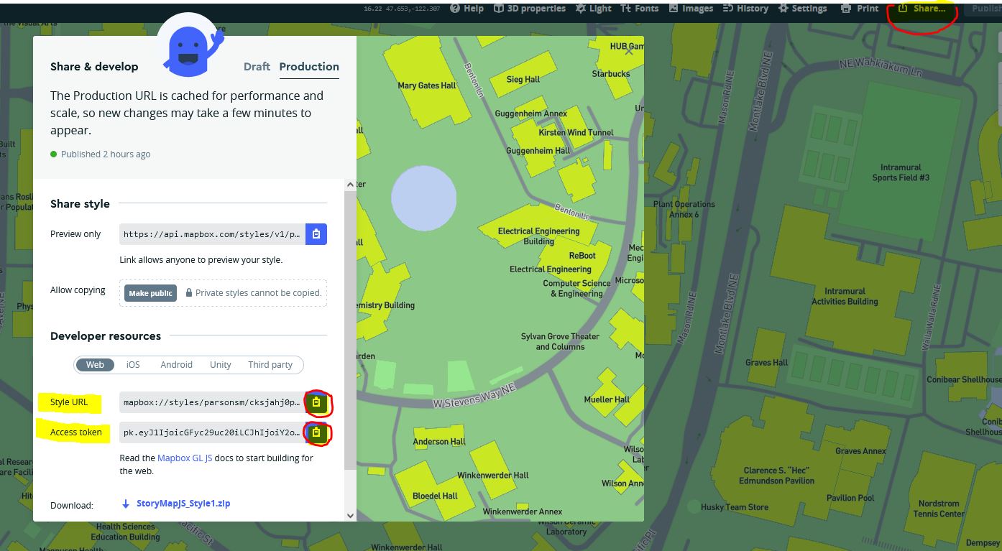This screenshot has width=1002, height=551.
Task: Close the Share & develop dialog
Action: (x=629, y=51)
